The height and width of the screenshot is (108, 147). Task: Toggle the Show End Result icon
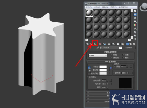coord(127,44)
